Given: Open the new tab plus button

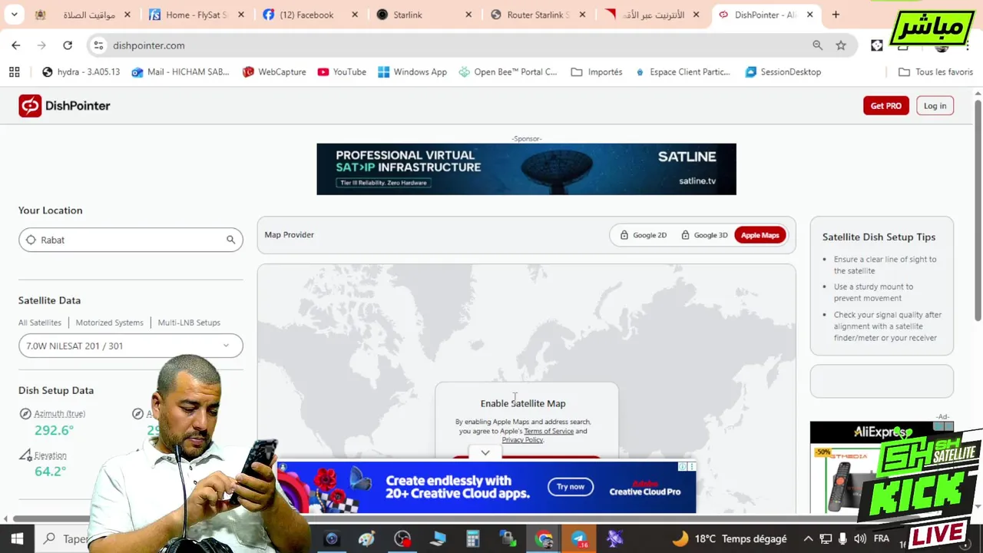Looking at the screenshot, I should [836, 15].
